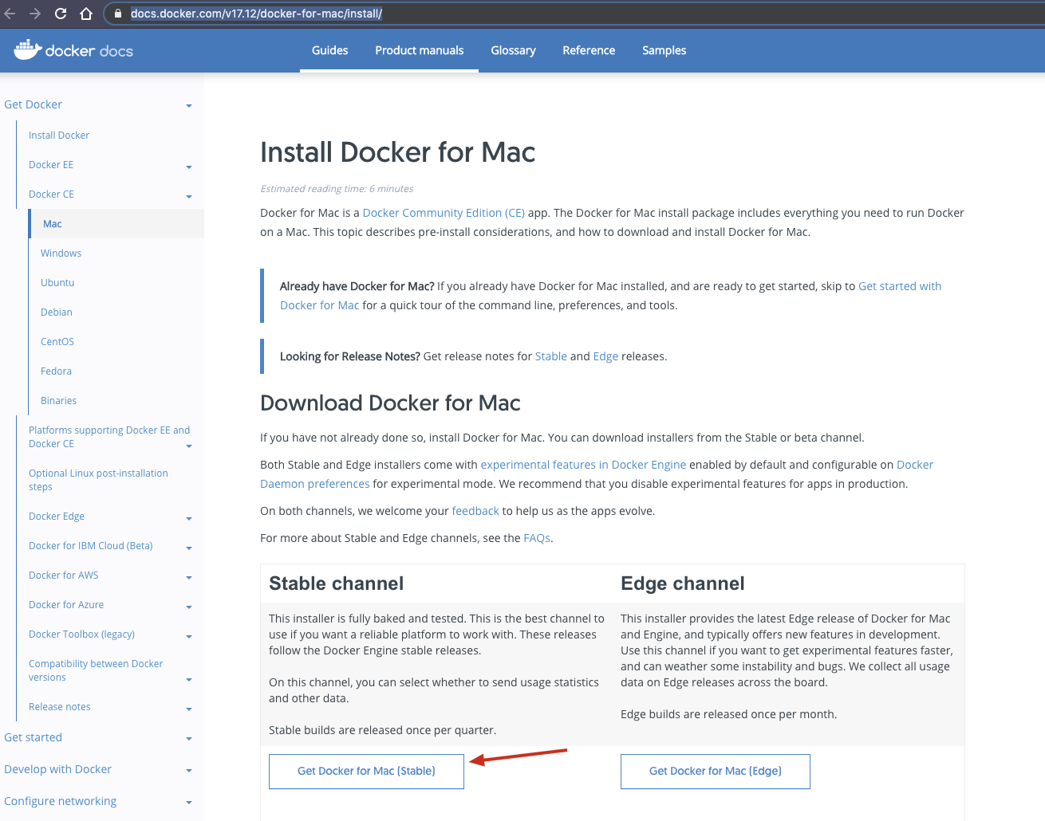Open the Guides tab
1045x821 pixels.
point(329,50)
